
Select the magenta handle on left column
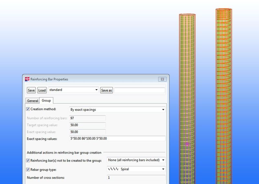(x=187, y=144)
